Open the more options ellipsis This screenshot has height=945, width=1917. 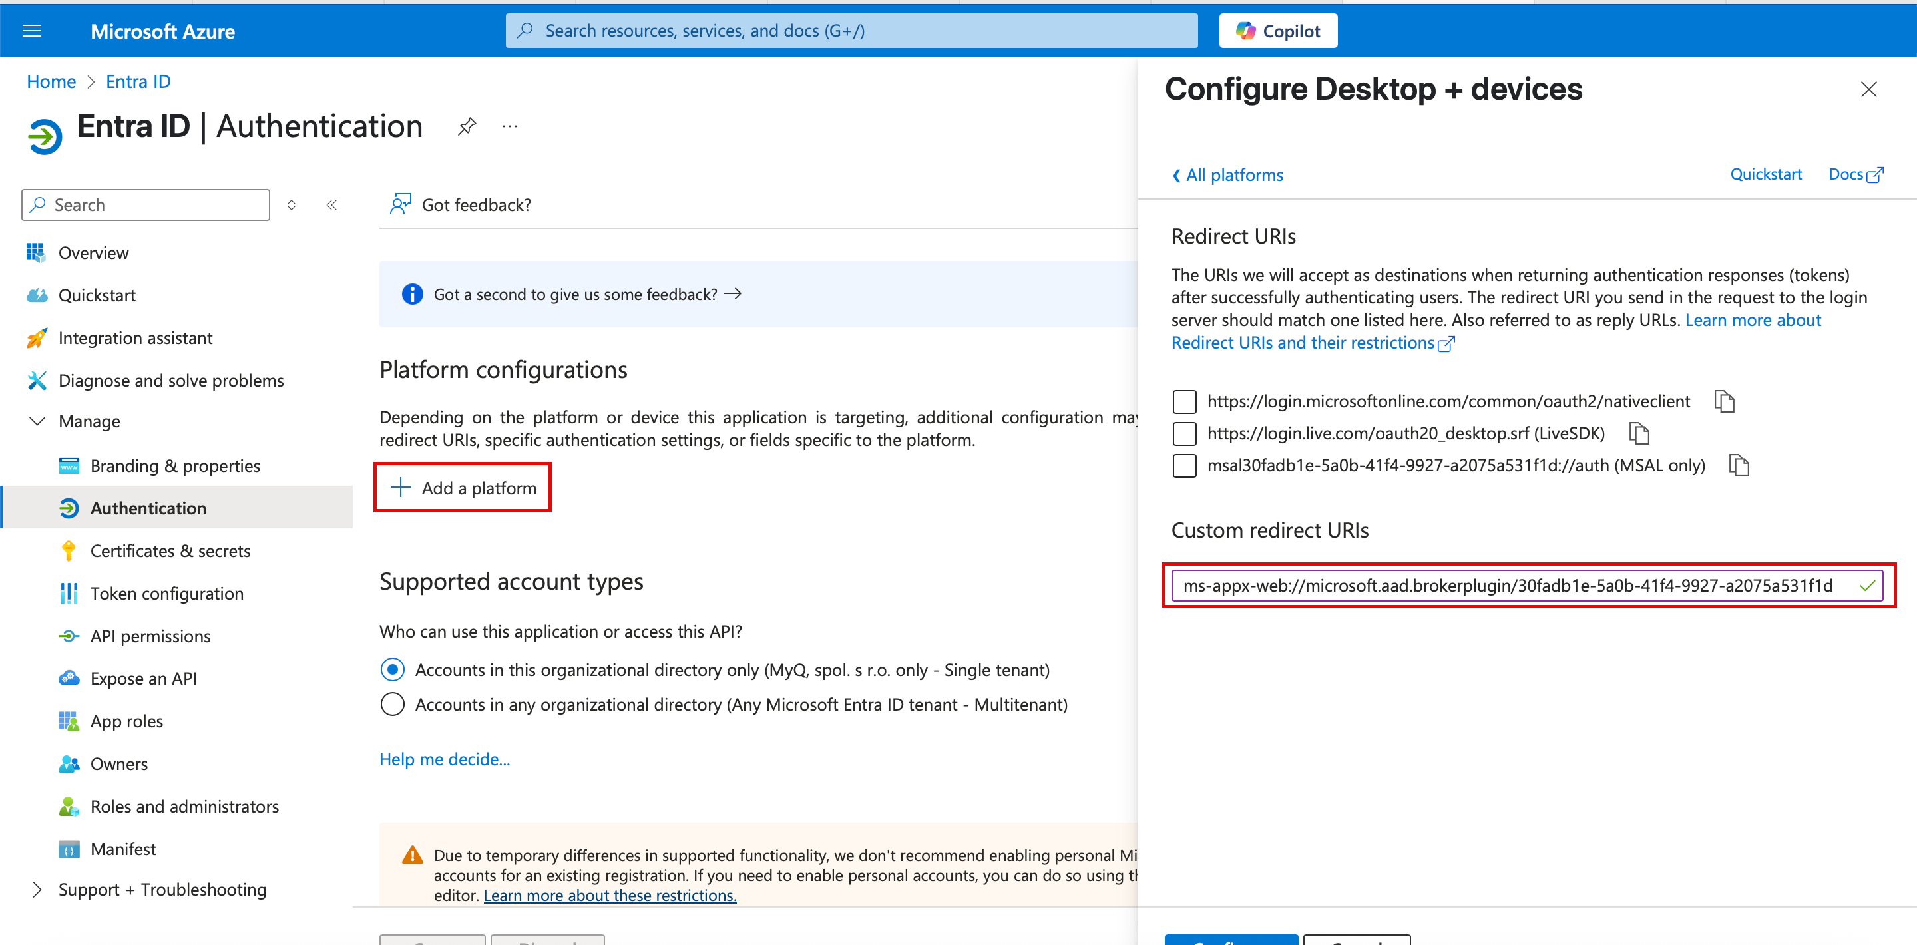coord(510,126)
